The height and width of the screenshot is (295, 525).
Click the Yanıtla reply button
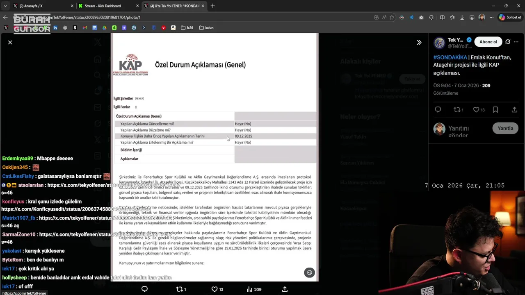(x=505, y=128)
